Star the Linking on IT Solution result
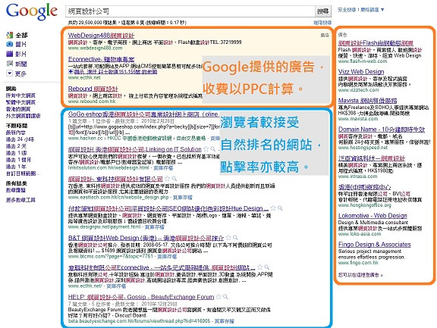The height and width of the screenshot is (328, 437). tap(206, 148)
